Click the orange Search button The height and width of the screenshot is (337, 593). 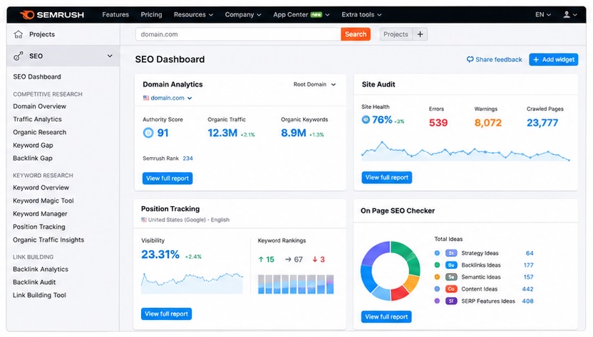pyautogui.click(x=356, y=34)
